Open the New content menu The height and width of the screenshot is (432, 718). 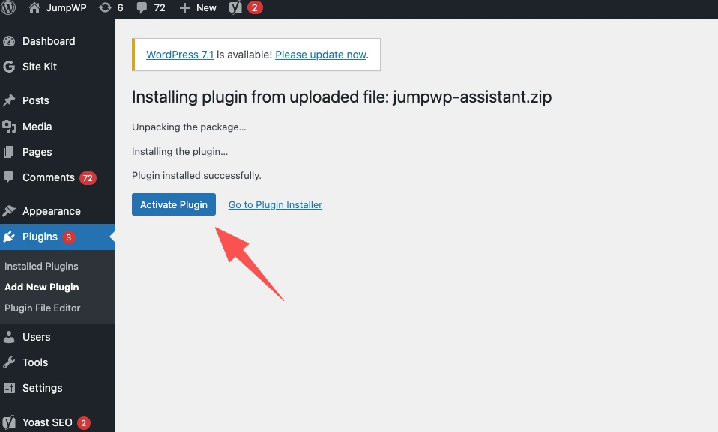[206, 7]
